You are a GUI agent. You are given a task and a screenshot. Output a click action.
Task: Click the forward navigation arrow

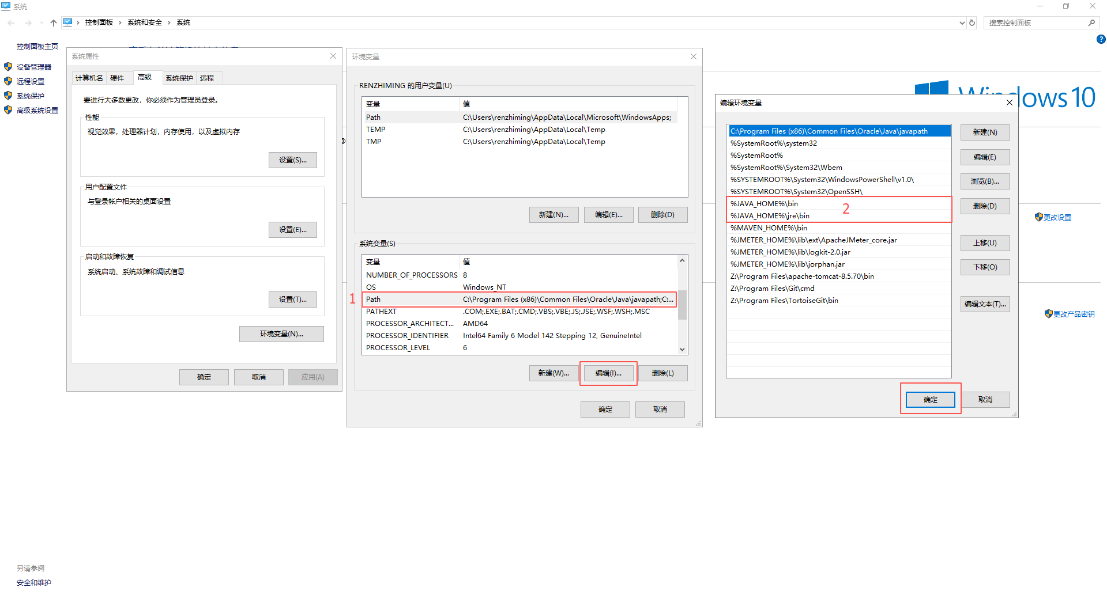coord(28,23)
